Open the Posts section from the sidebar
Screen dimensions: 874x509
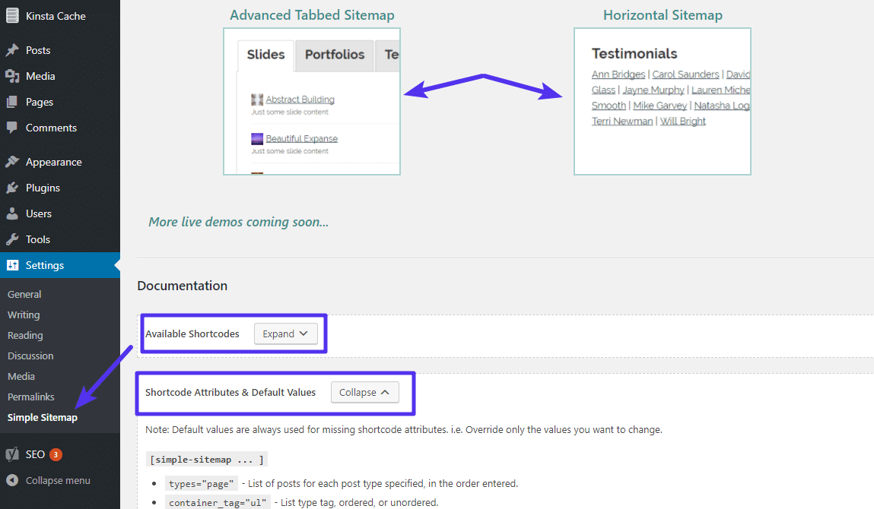click(x=37, y=49)
